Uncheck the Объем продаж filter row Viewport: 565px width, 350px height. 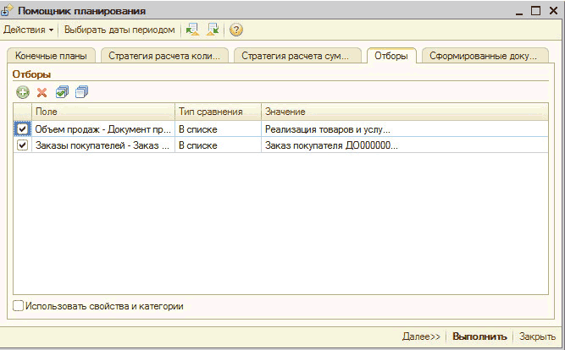(22, 129)
